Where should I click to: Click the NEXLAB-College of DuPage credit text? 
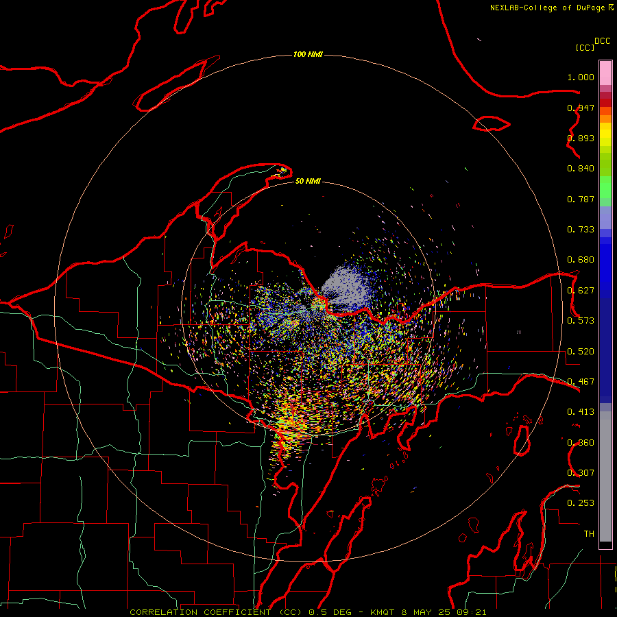(x=547, y=8)
